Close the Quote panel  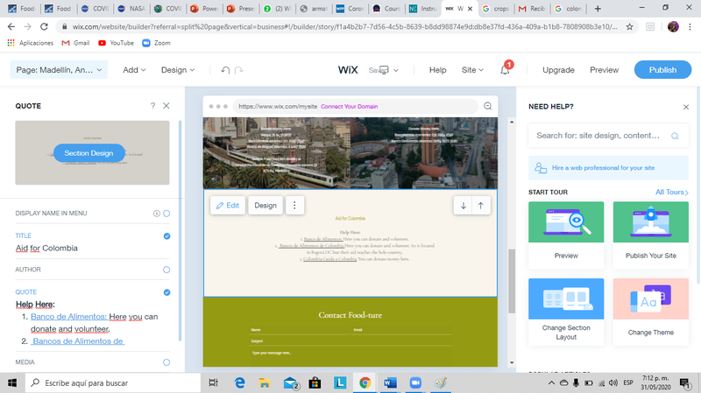click(x=166, y=106)
